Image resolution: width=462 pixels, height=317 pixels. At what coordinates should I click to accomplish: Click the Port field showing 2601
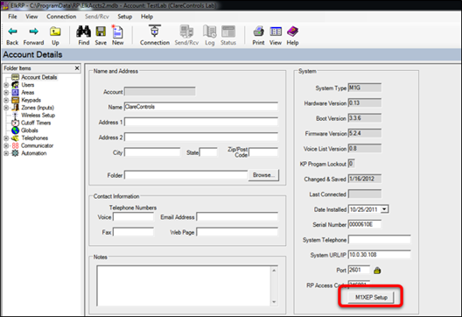[359, 270]
